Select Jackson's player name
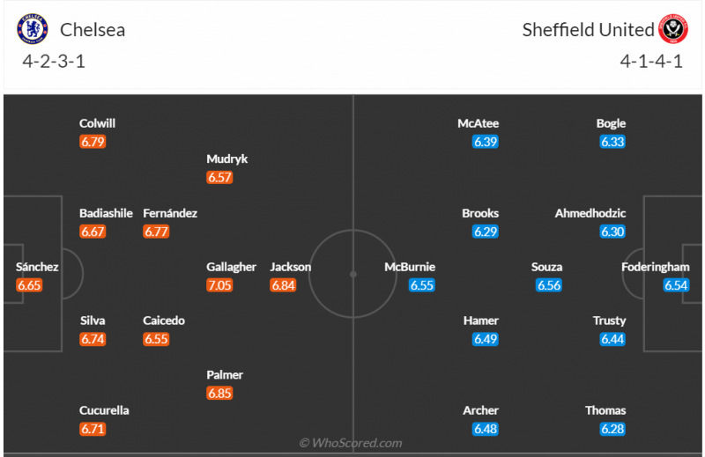 (290, 267)
